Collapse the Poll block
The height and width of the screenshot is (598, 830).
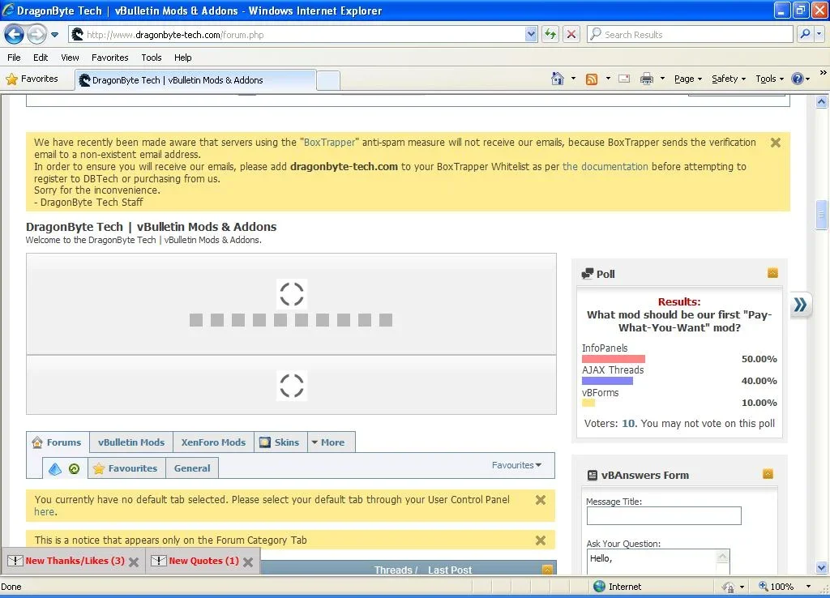click(x=772, y=273)
